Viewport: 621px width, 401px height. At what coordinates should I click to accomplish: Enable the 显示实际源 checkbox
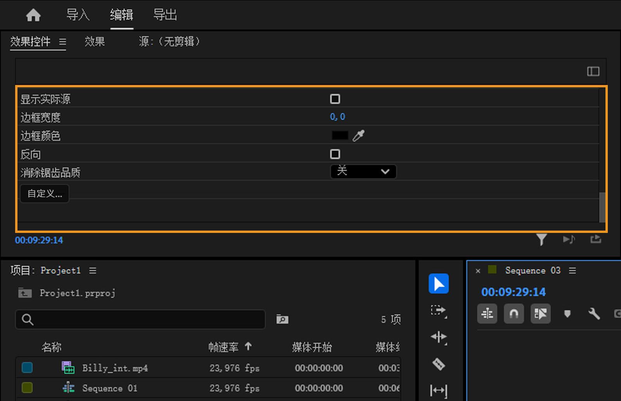tap(335, 99)
